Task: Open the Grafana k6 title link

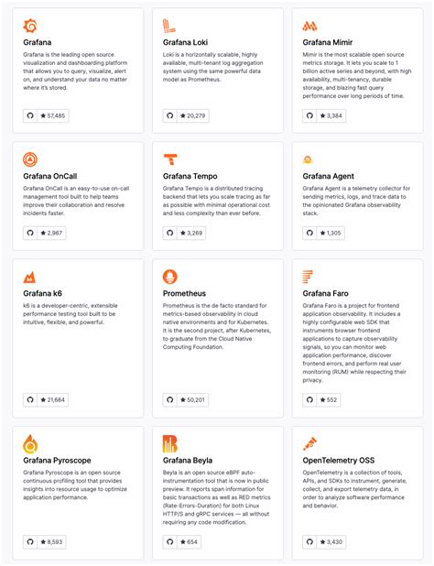Action: pos(42,293)
